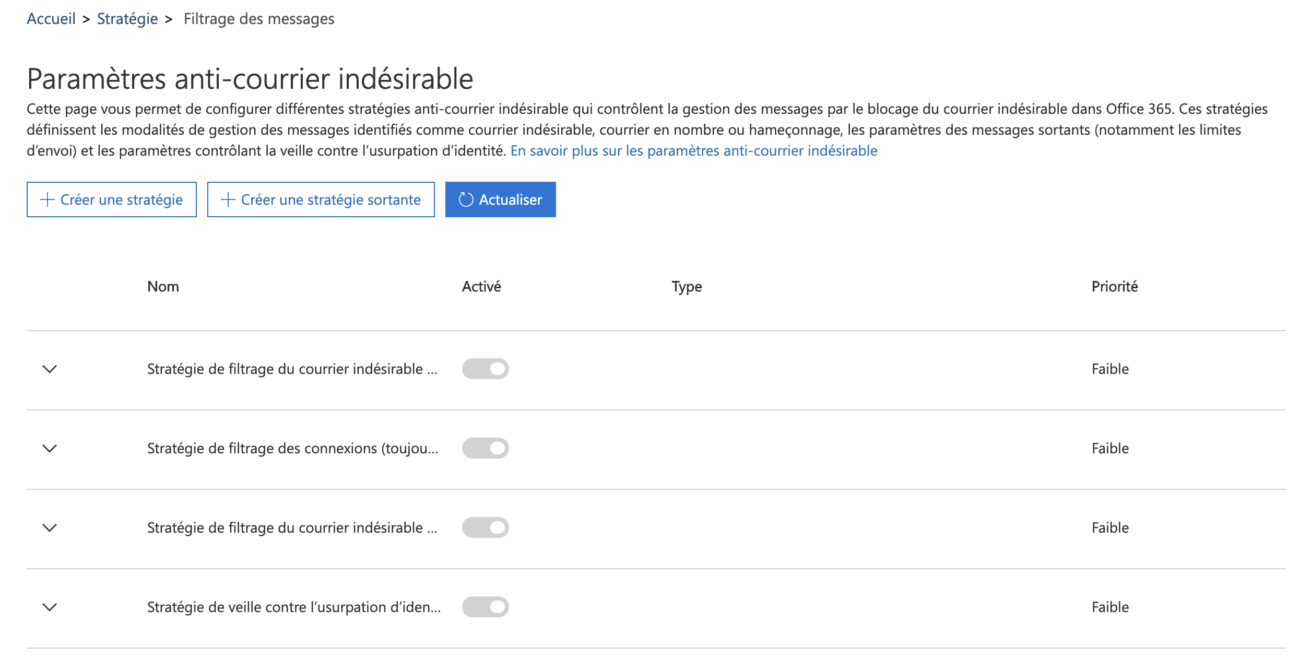Sort by the Nom column header

tap(163, 286)
